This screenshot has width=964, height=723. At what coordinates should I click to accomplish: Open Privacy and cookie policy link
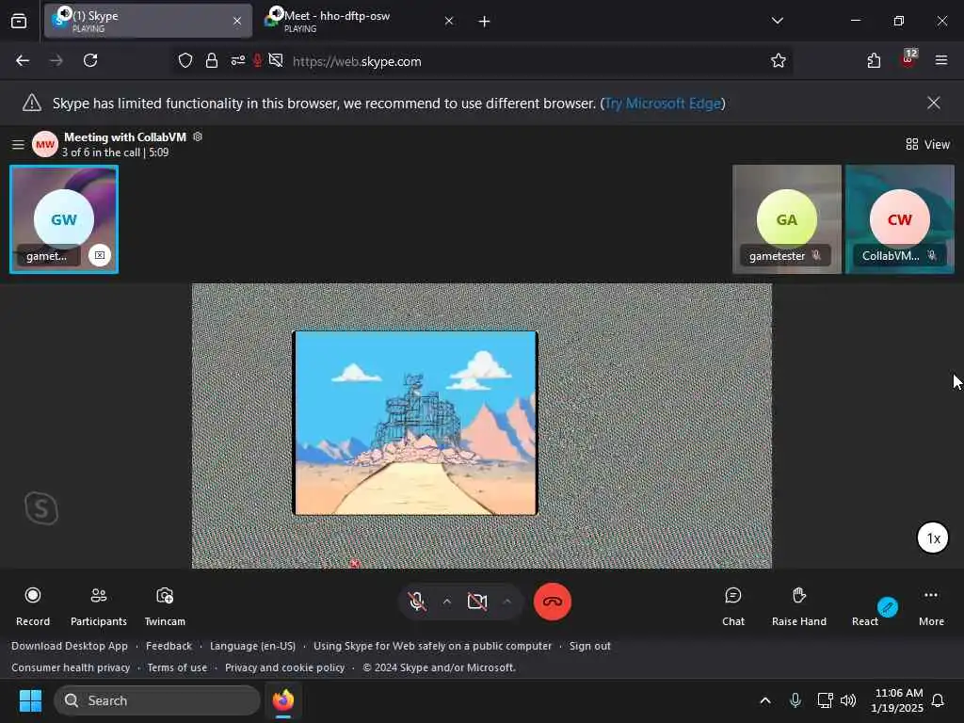[x=284, y=667]
